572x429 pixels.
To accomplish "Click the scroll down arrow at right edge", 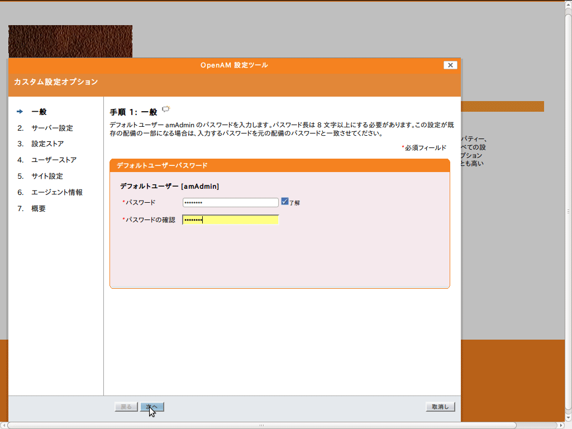I will tap(568, 418).
